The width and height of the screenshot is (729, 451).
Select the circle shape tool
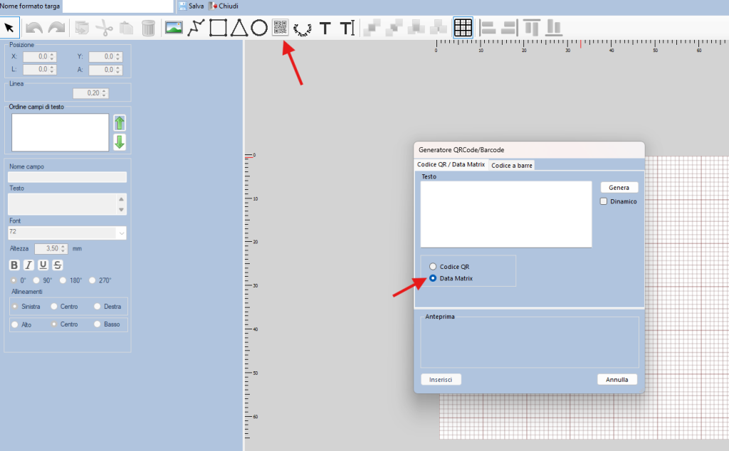(259, 28)
